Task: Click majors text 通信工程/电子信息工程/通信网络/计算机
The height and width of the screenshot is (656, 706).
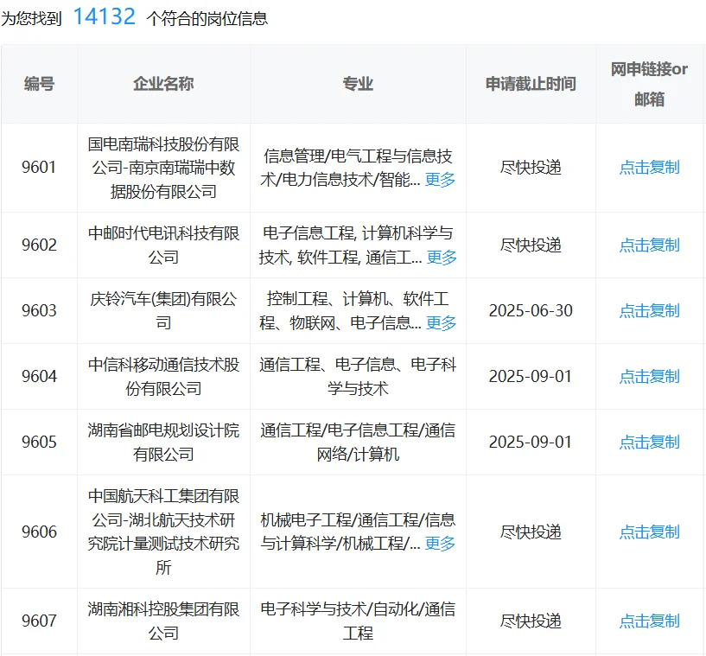Action: tap(358, 443)
